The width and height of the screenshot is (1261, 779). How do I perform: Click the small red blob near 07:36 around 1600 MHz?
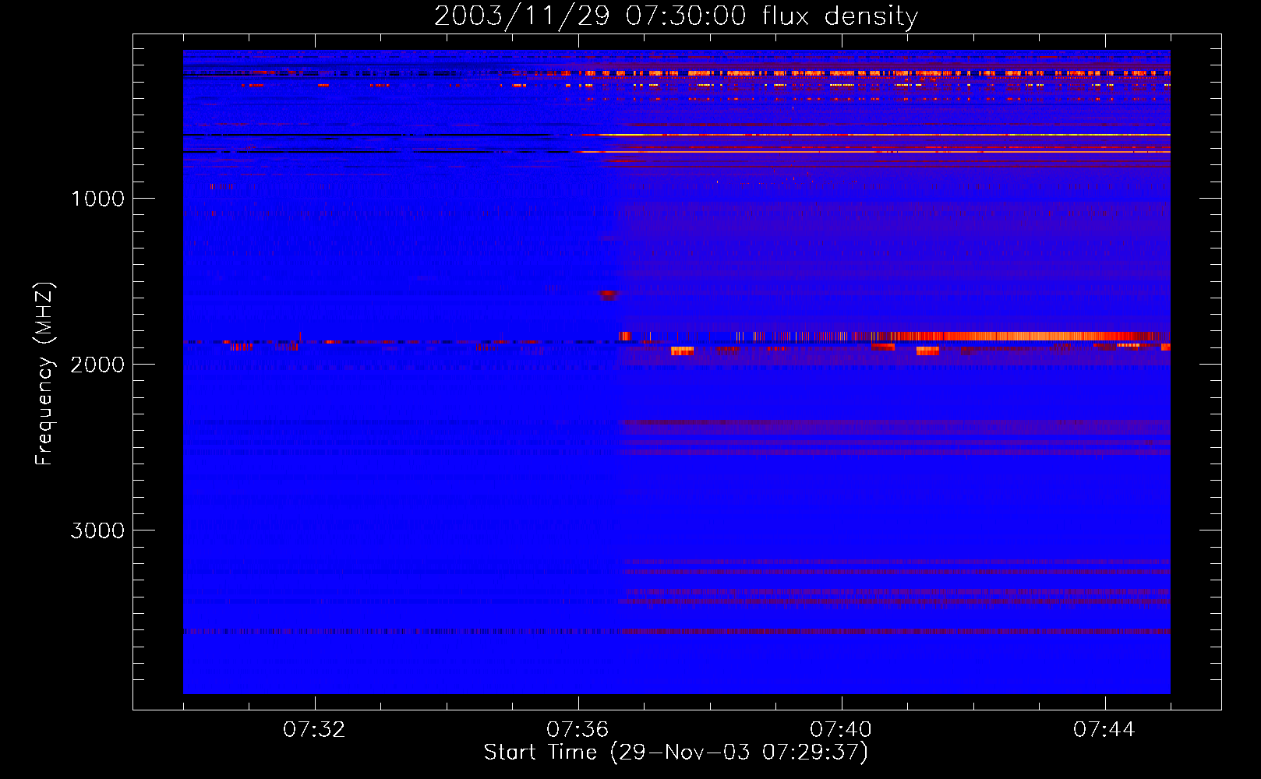coord(608,294)
